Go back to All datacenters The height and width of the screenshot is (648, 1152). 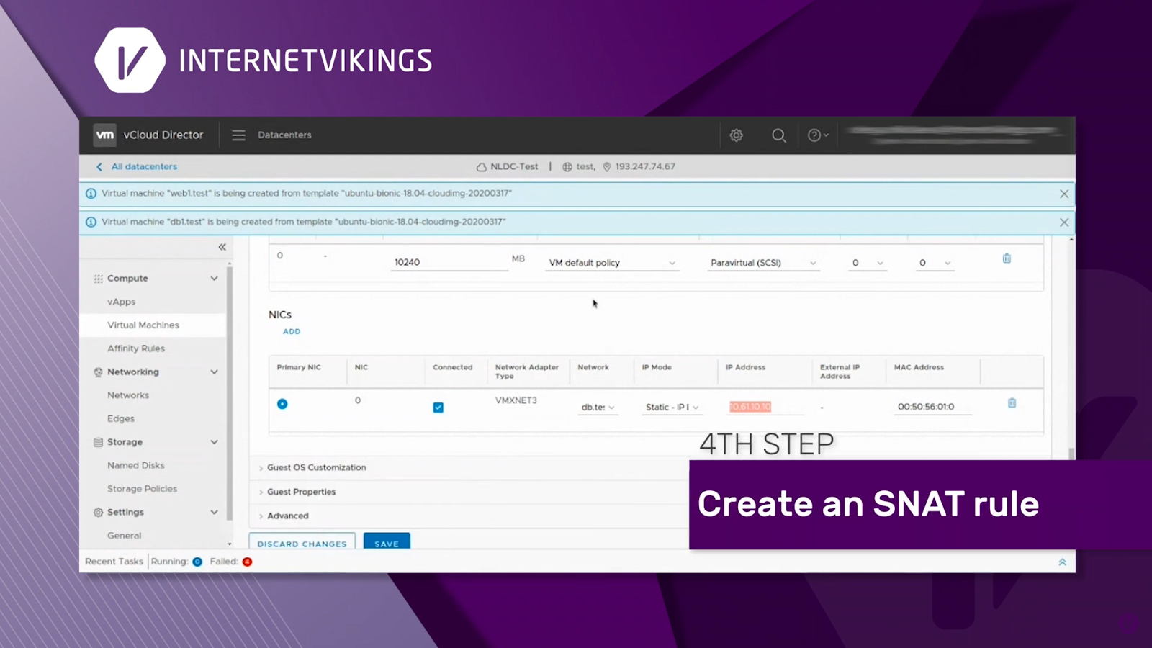(x=144, y=166)
